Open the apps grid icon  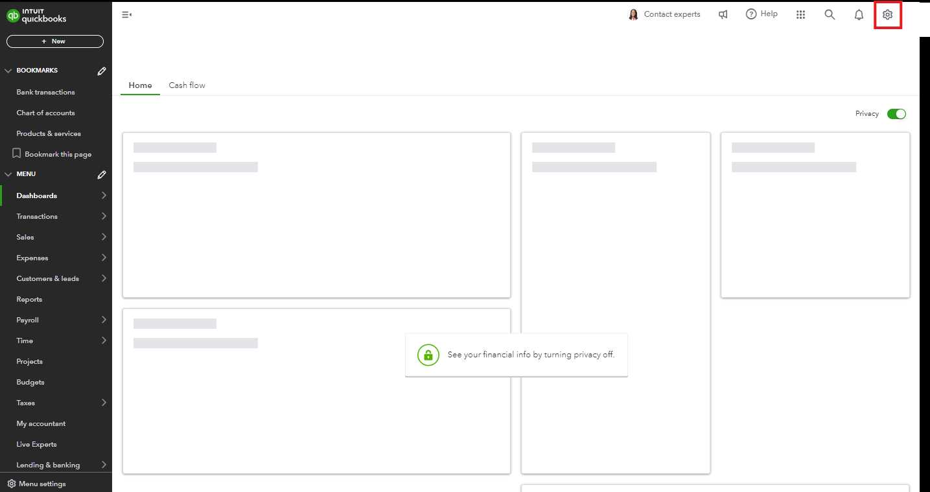pyautogui.click(x=800, y=14)
